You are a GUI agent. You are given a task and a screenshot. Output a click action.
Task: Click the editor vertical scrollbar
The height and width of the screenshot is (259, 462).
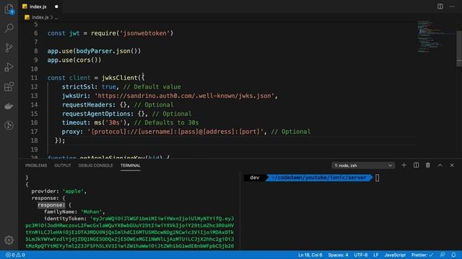click(x=459, y=48)
